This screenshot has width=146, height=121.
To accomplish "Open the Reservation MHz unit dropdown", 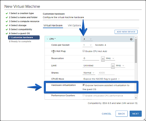I will tap(110, 58).
